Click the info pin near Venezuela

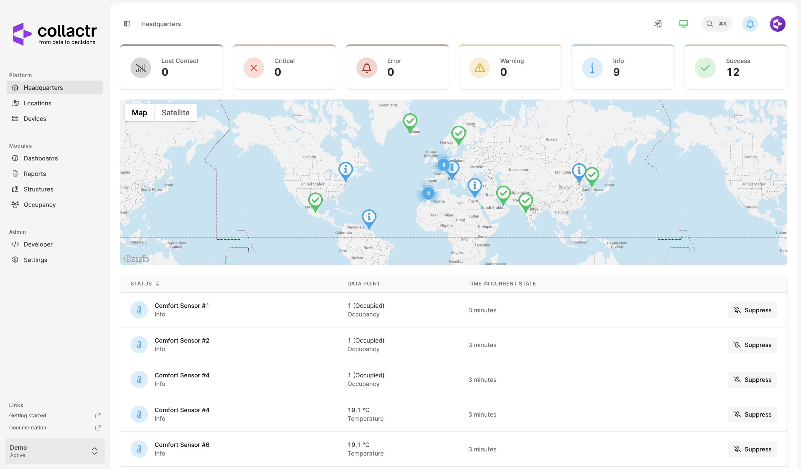(369, 217)
